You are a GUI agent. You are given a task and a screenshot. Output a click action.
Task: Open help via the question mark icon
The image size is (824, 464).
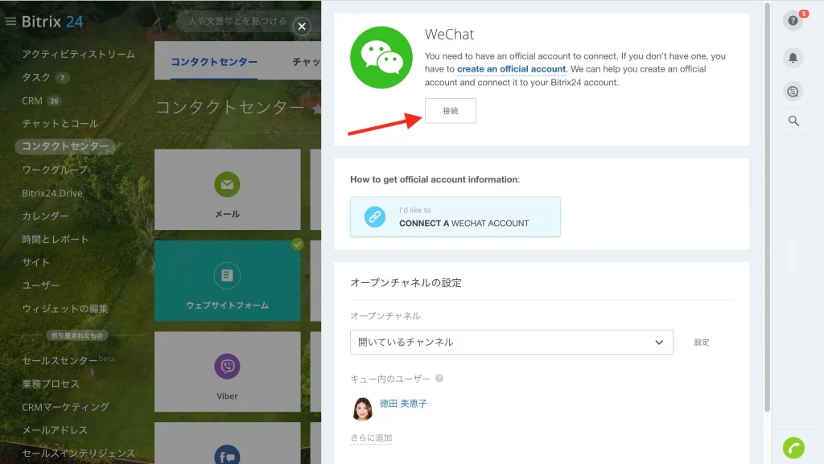[793, 22]
